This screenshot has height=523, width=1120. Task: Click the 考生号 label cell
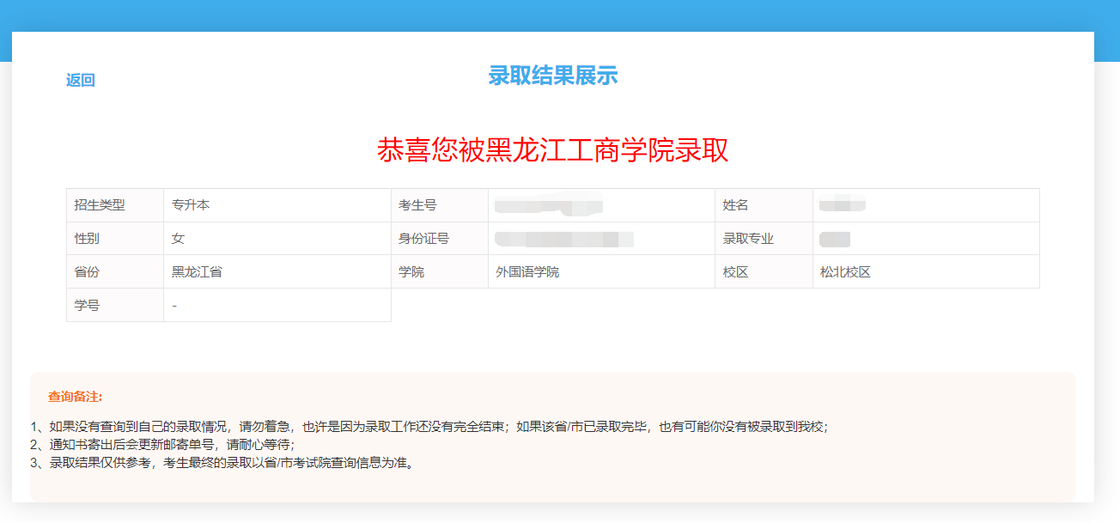pos(440,205)
